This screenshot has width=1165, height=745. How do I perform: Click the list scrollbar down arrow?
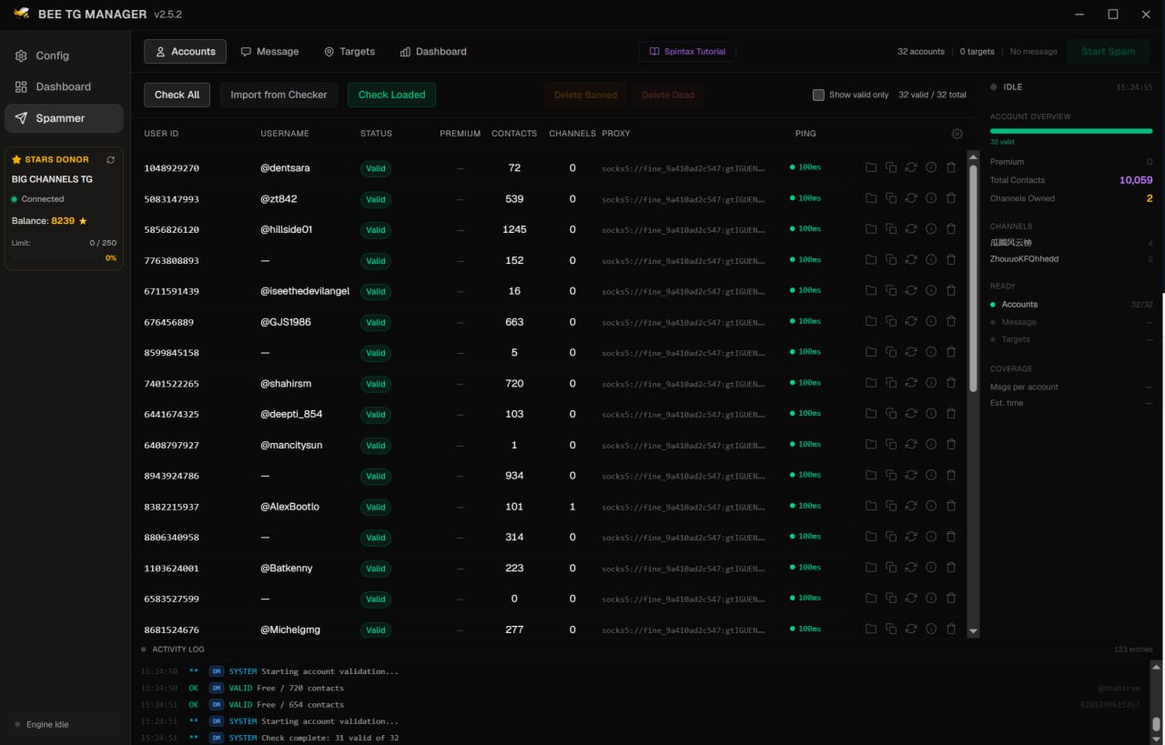tap(973, 630)
